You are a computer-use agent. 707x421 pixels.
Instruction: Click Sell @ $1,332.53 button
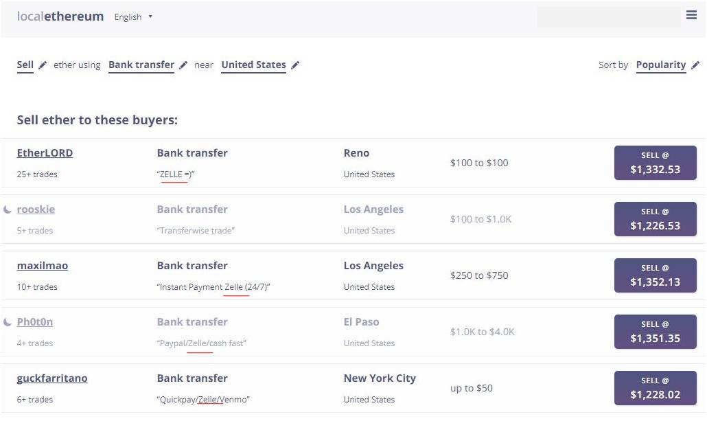[655, 163]
